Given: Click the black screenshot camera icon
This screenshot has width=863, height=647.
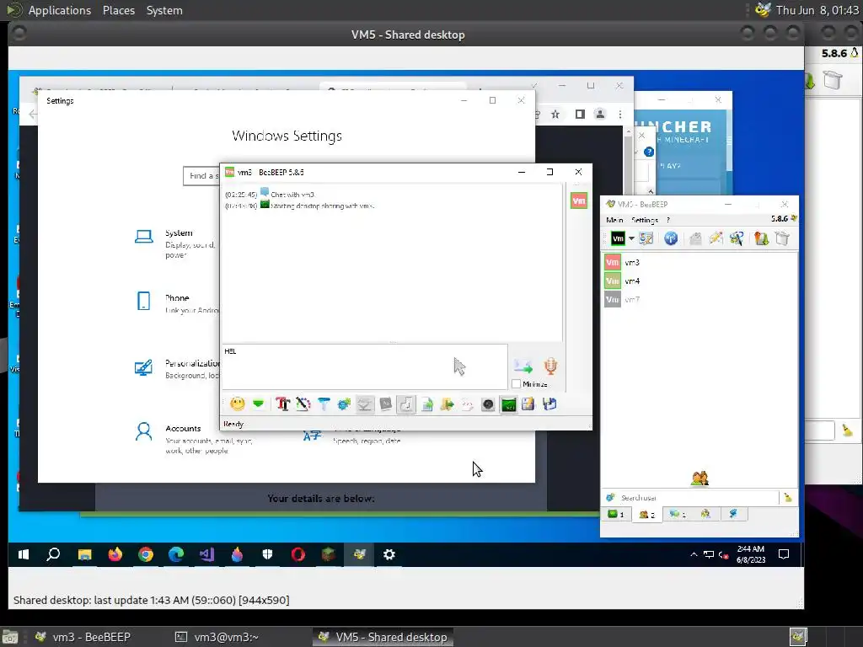Looking at the screenshot, I should pos(488,404).
